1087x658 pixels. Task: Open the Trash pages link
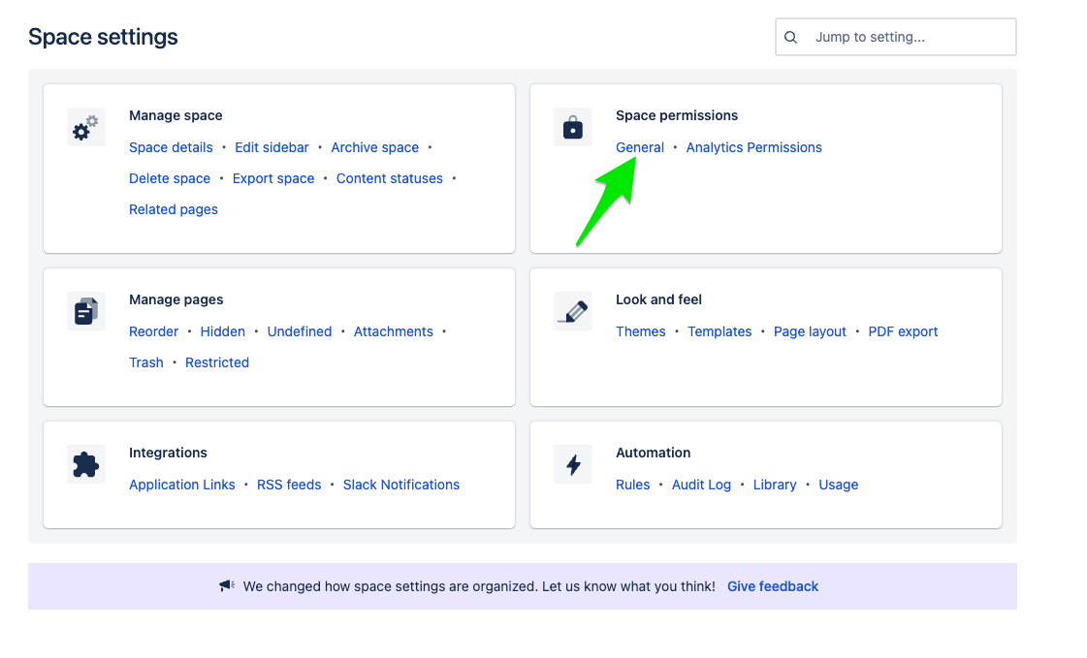[146, 362]
